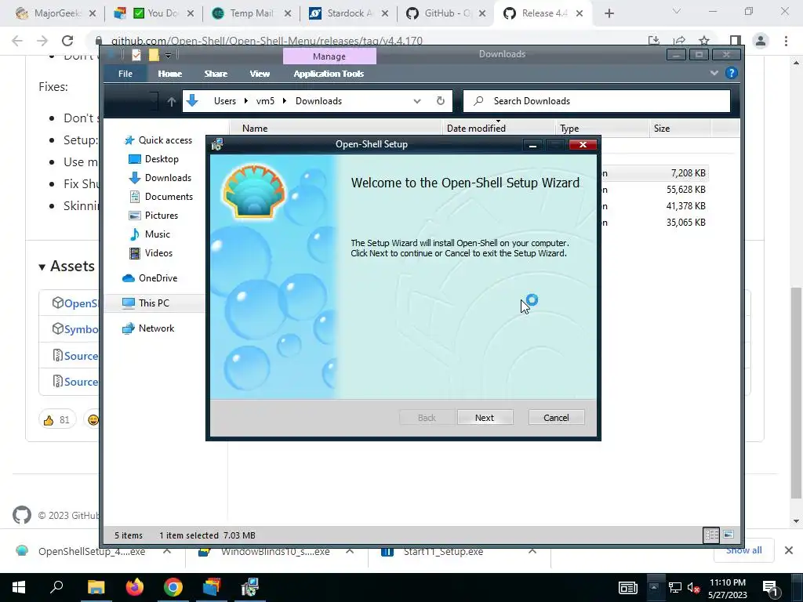Expand the address bar history dropdown
Image resolution: width=803 pixels, height=602 pixels.
[417, 101]
